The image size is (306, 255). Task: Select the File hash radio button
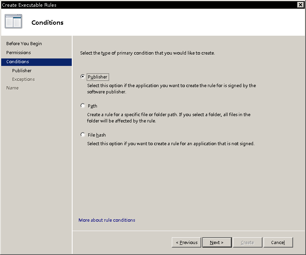click(83, 135)
